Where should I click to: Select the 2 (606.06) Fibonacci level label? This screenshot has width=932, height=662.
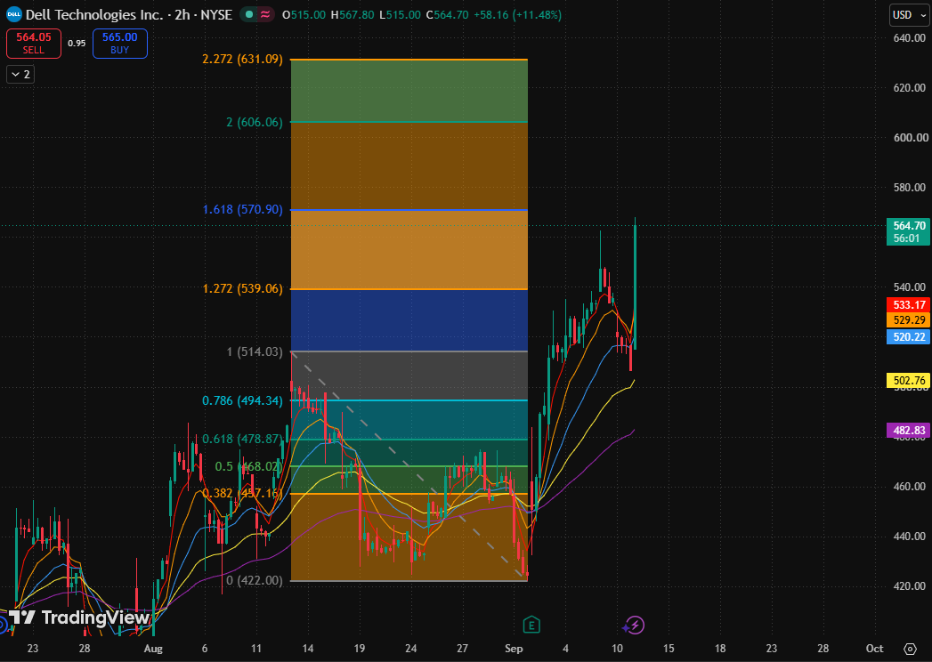click(255, 123)
